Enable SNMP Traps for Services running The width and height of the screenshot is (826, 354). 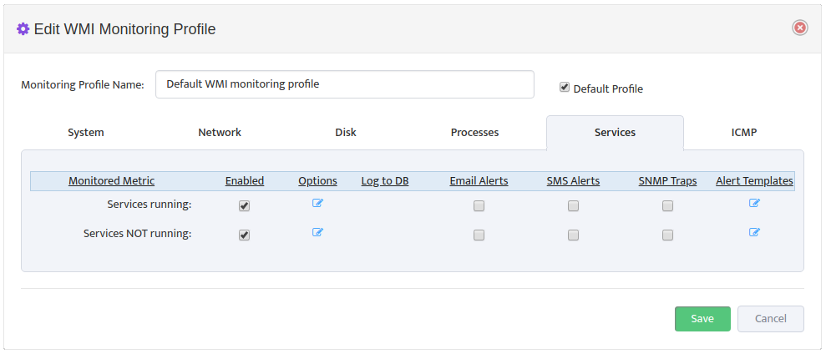(667, 206)
